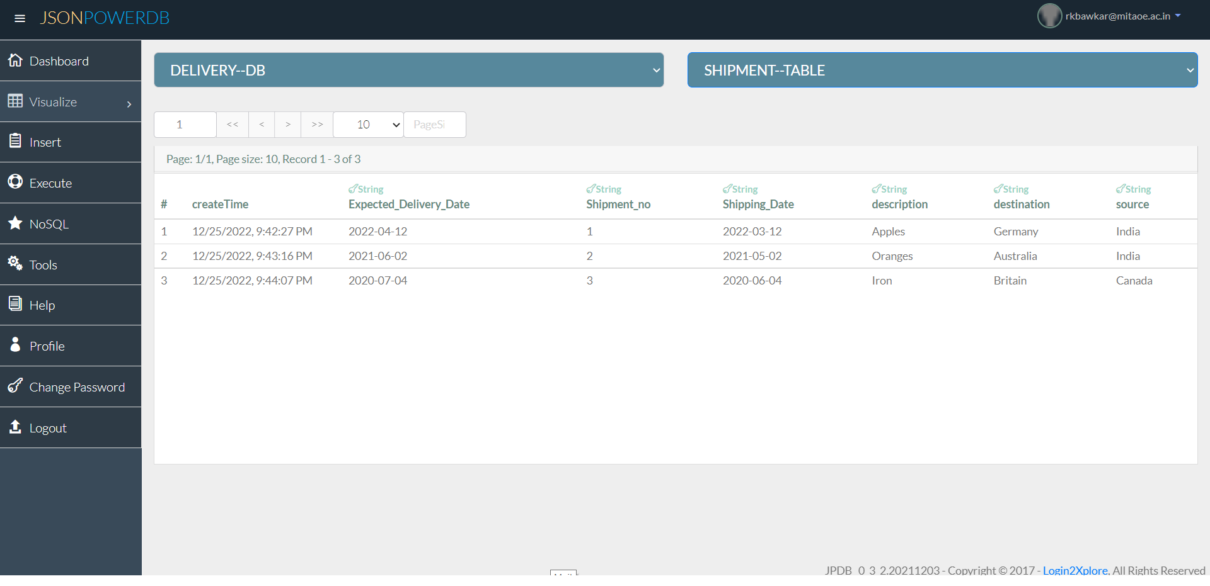
Task: Open the rkbawkar@mitaoe.ac.in account menu
Action: click(x=1119, y=16)
